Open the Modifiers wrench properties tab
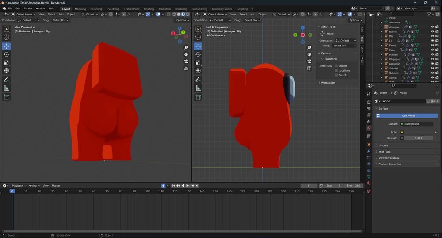Image resolution: width=442 pixels, height=238 pixels. point(369,151)
